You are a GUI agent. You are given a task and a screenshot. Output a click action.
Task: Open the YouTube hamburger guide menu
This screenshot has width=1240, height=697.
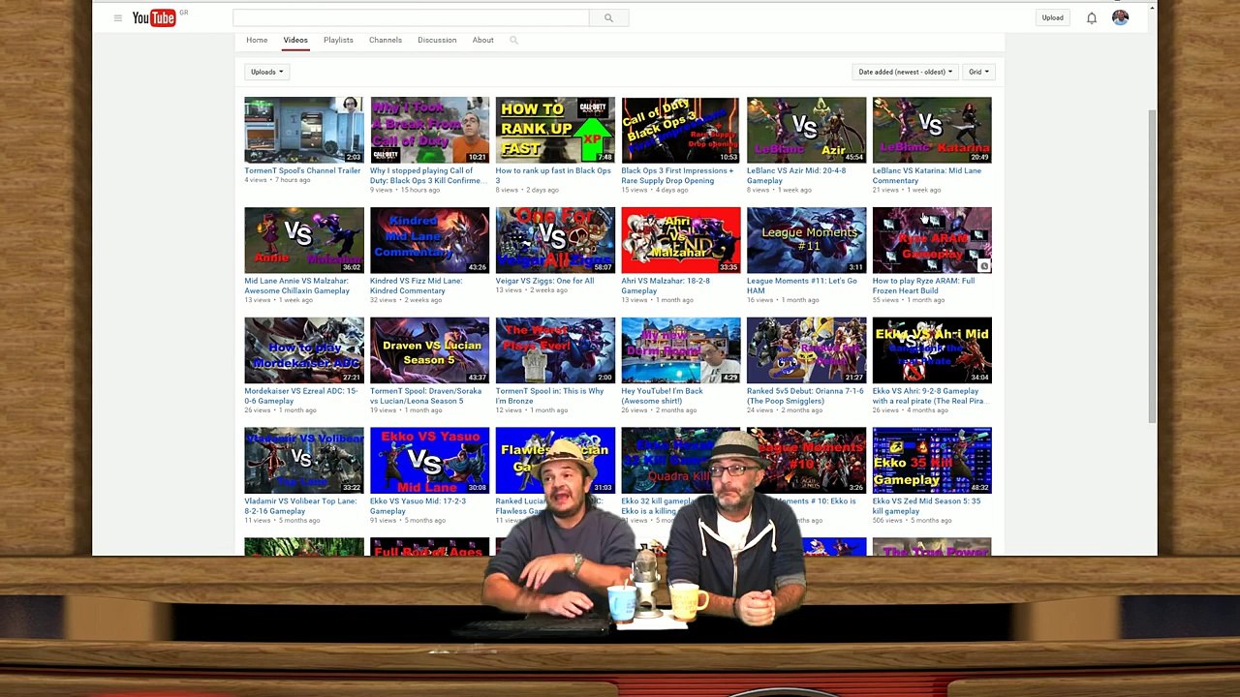click(117, 17)
